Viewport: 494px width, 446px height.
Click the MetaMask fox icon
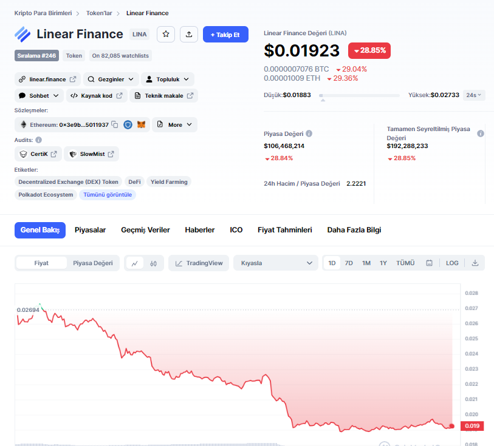coord(141,124)
